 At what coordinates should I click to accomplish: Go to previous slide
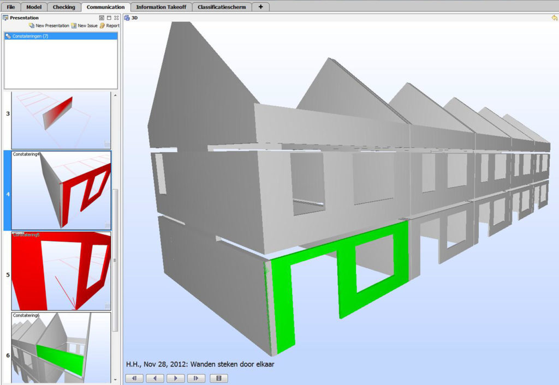click(x=154, y=378)
